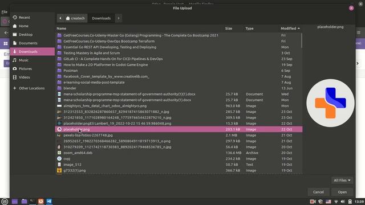The width and height of the screenshot is (365, 205).
Task: Select Essential Go REST API folder
Action: coord(179,47)
